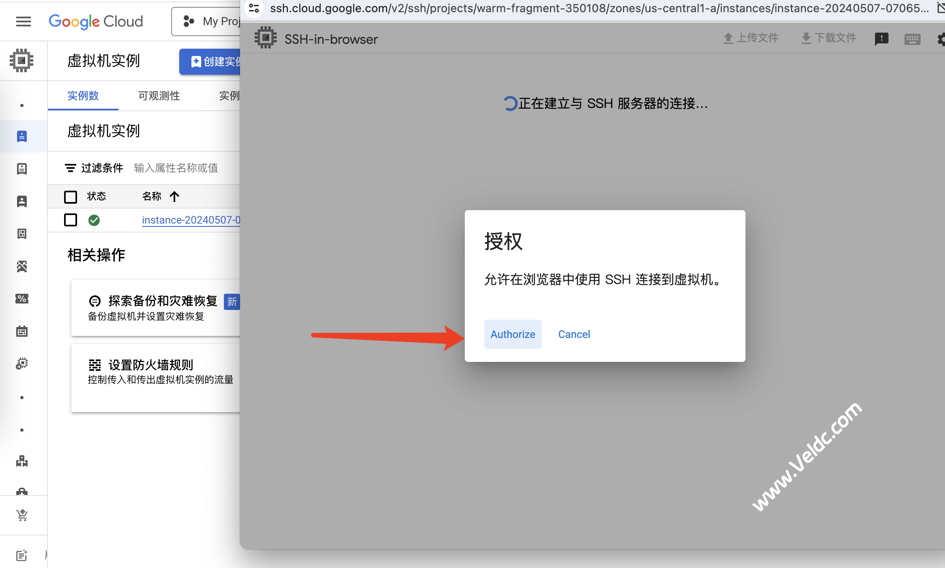Sort by name using the arrow

click(x=174, y=197)
